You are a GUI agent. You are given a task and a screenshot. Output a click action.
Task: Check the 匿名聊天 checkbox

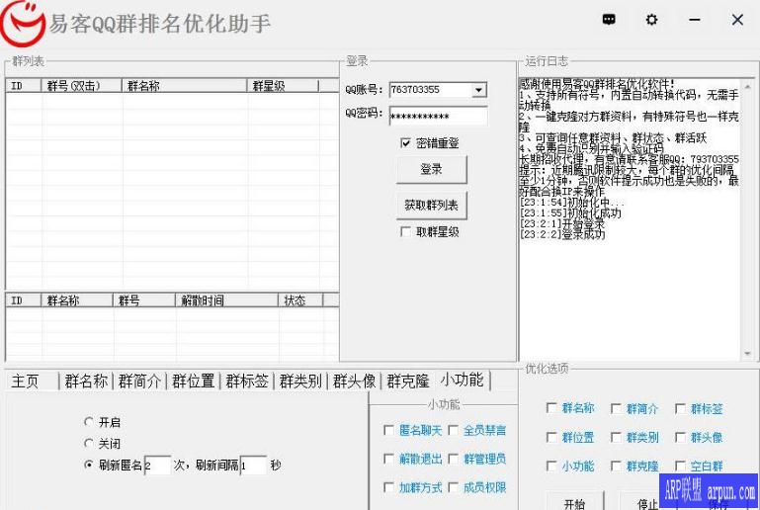388,430
